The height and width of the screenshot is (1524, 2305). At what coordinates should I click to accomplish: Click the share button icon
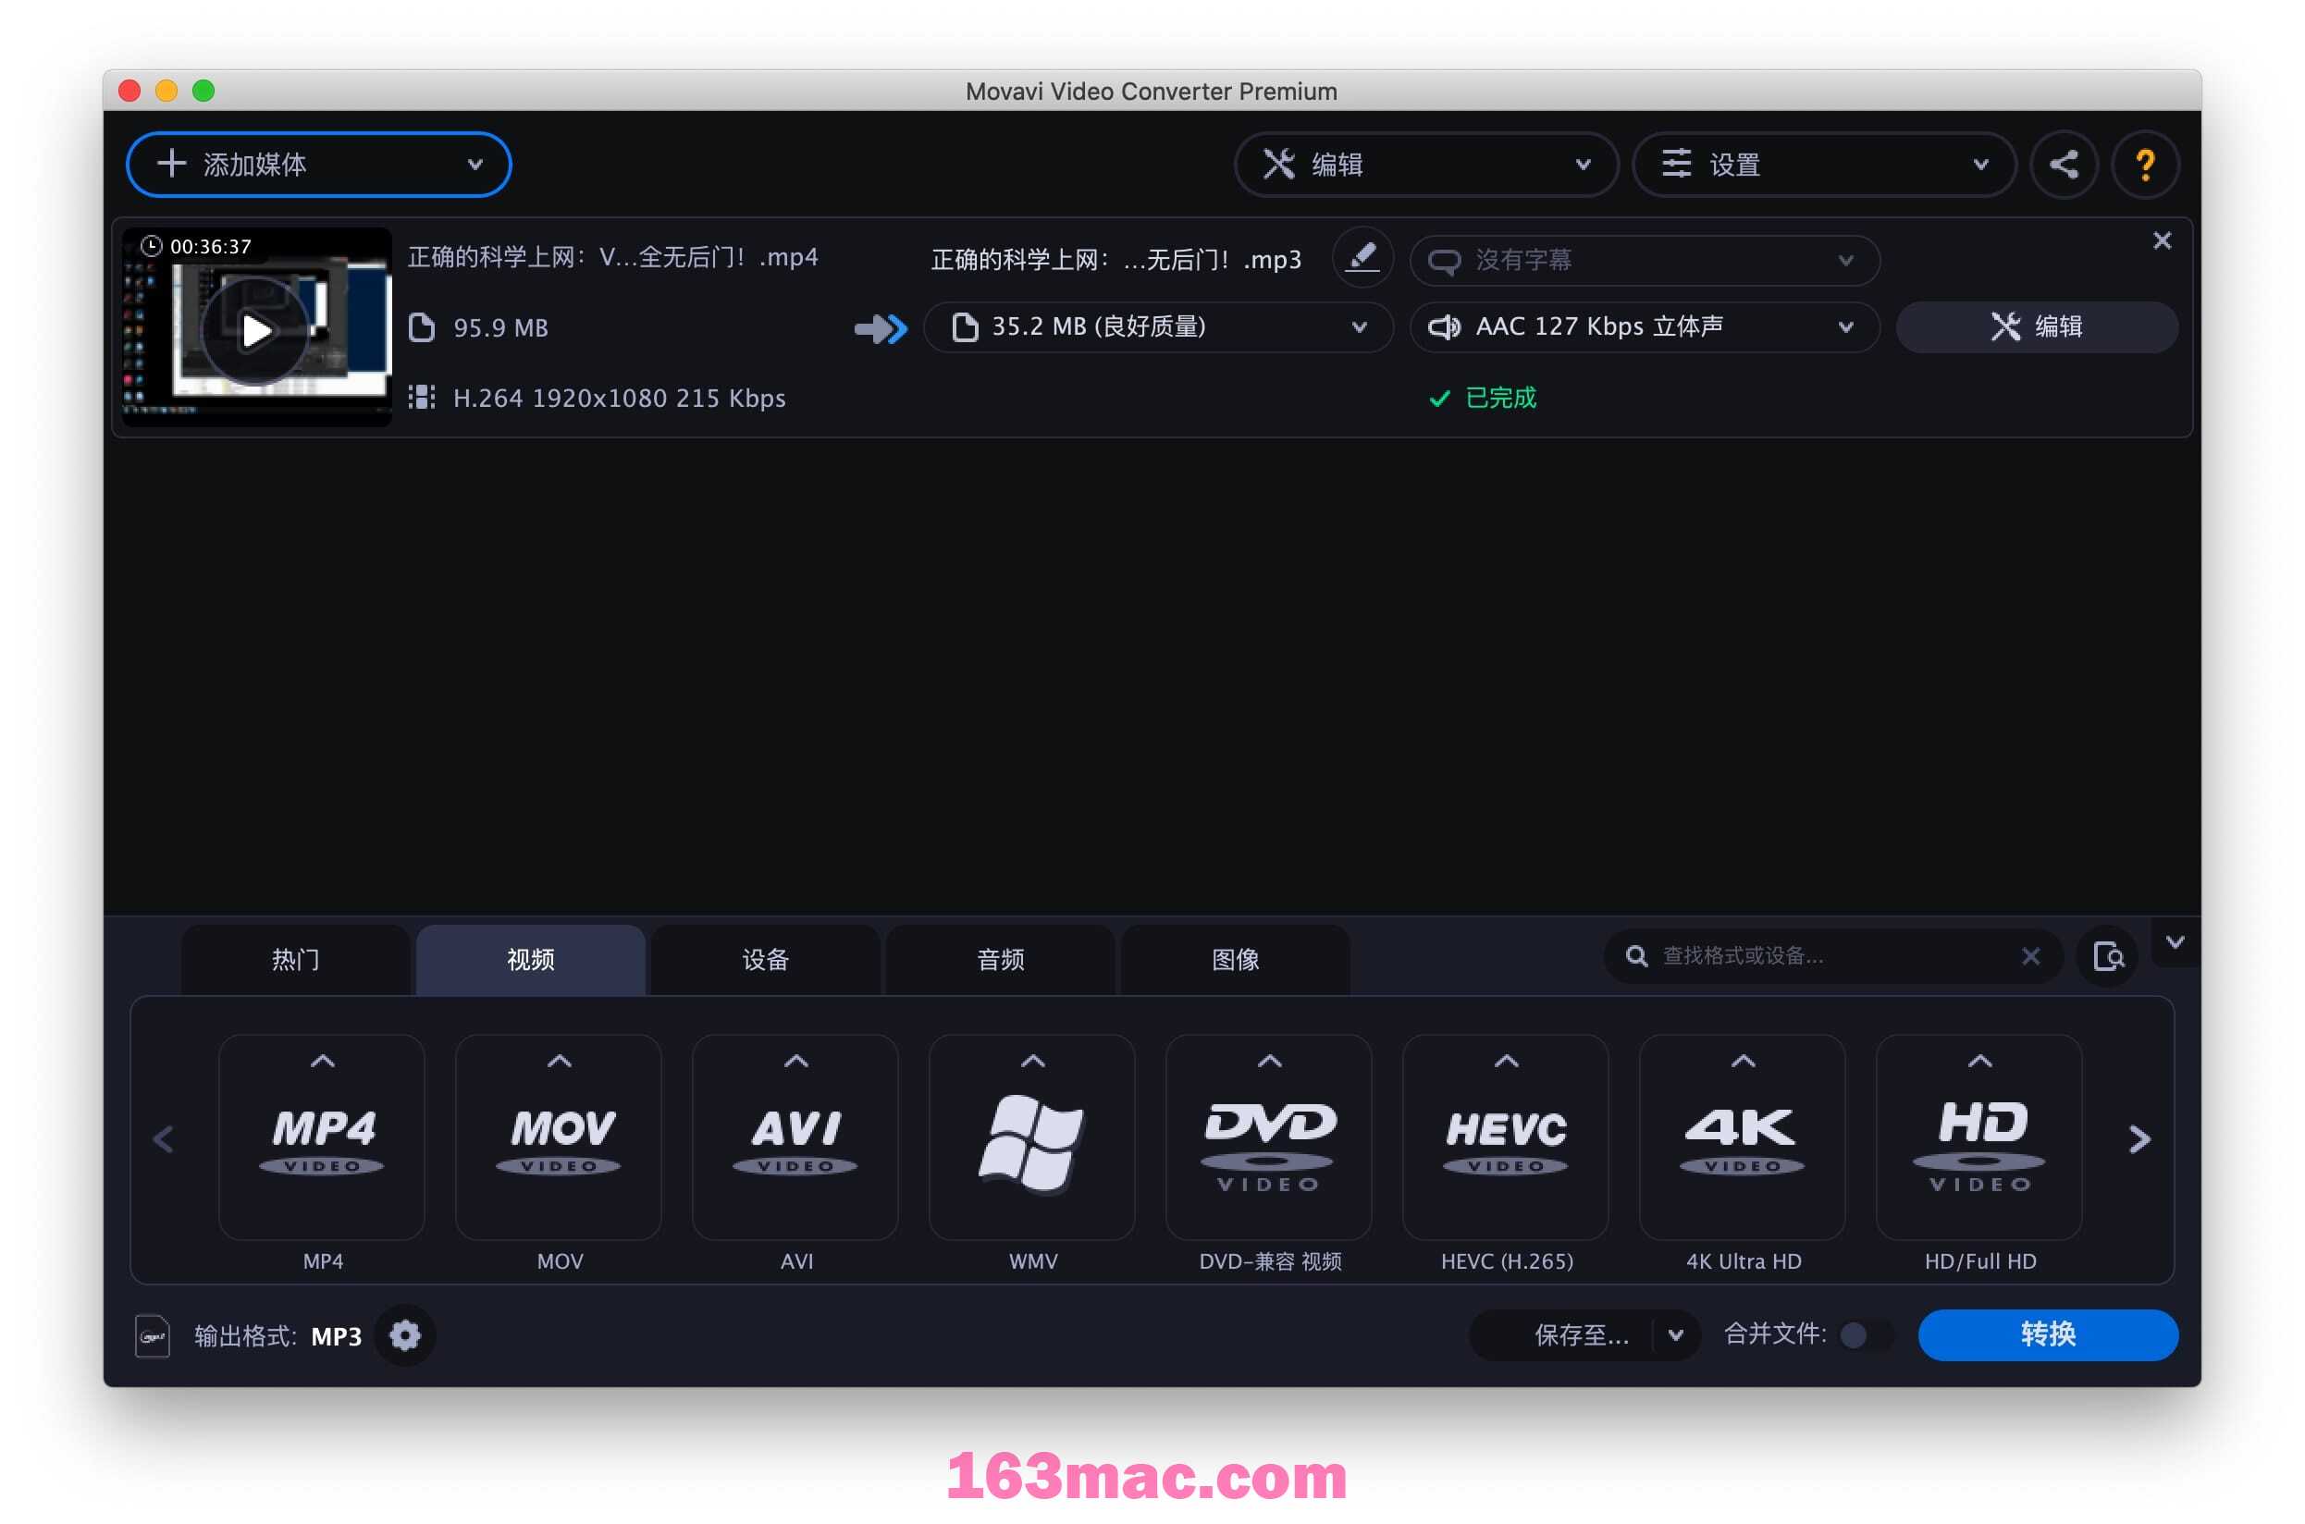click(2067, 165)
